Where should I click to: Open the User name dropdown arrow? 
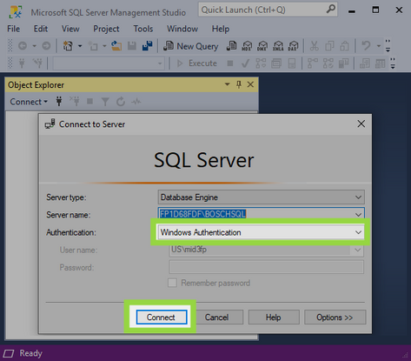pos(357,250)
